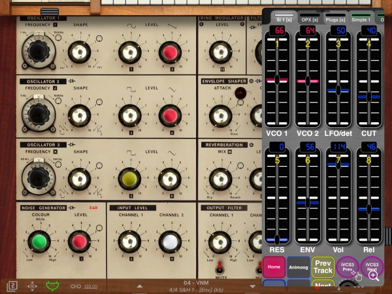Tap number badge 2 under Oscillator 1 red knob
This screenshot has height=294, width=392.
click(172, 69)
